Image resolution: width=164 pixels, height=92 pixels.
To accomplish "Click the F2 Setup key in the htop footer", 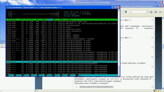I will click(x=18, y=75).
